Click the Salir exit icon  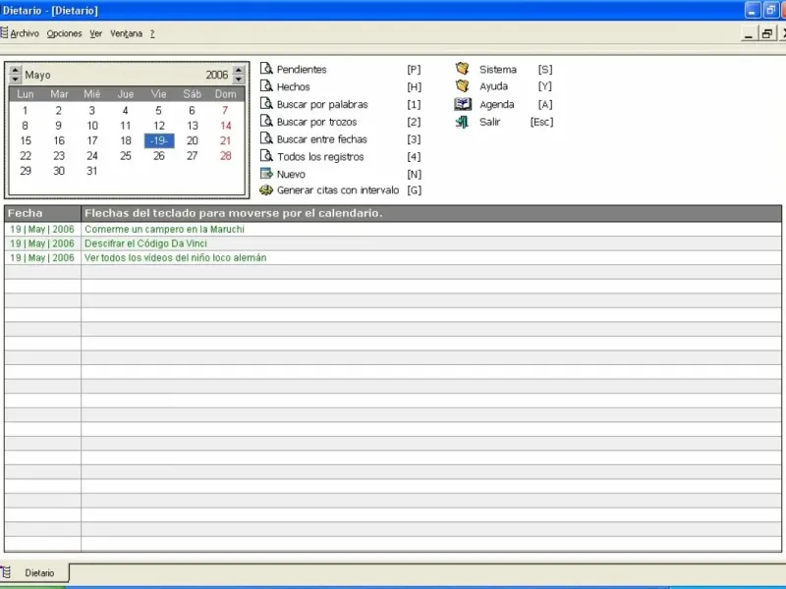click(462, 122)
